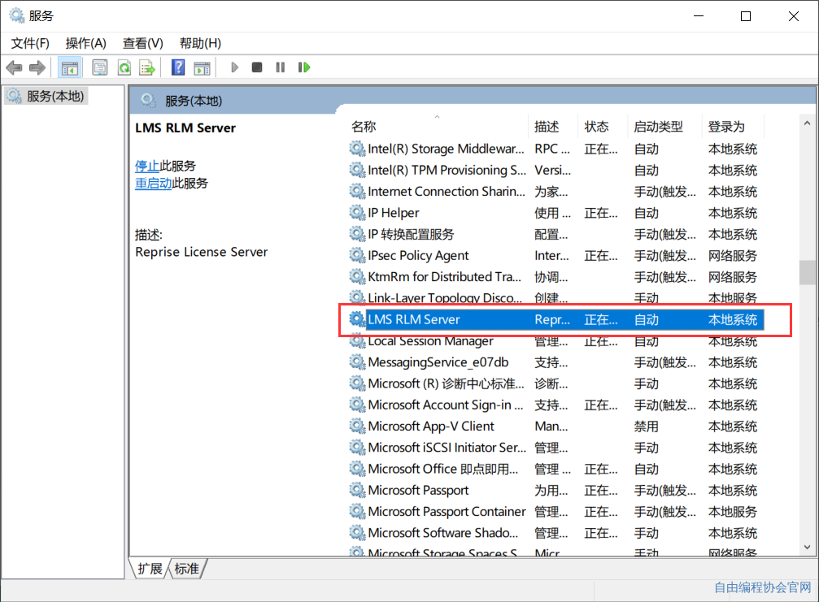This screenshot has height=602, width=819.
Task: Click the Refresh toolbar icon
Action: coord(124,67)
